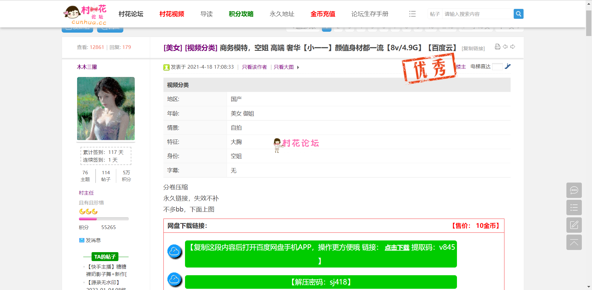This screenshot has height=290, width=592.
Task: Click the 村花论坛 site logo
Action: pyautogui.click(x=85, y=14)
